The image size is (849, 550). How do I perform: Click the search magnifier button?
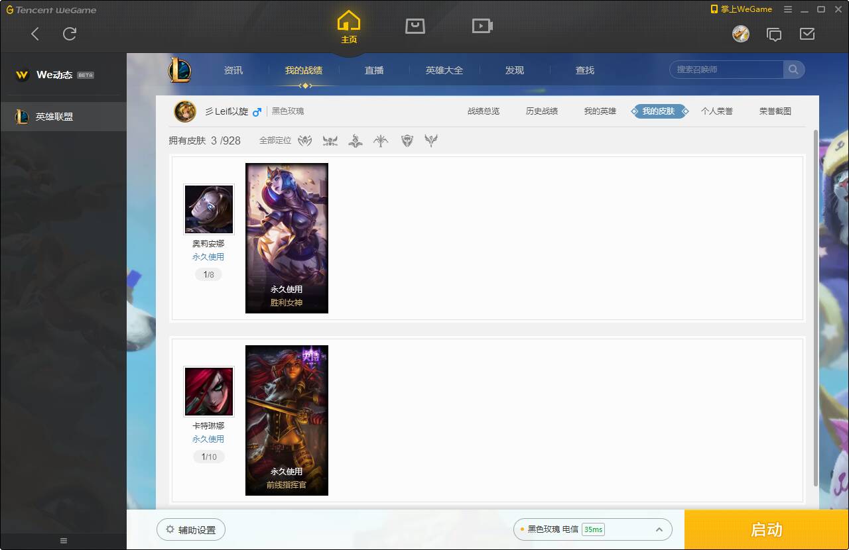point(793,70)
